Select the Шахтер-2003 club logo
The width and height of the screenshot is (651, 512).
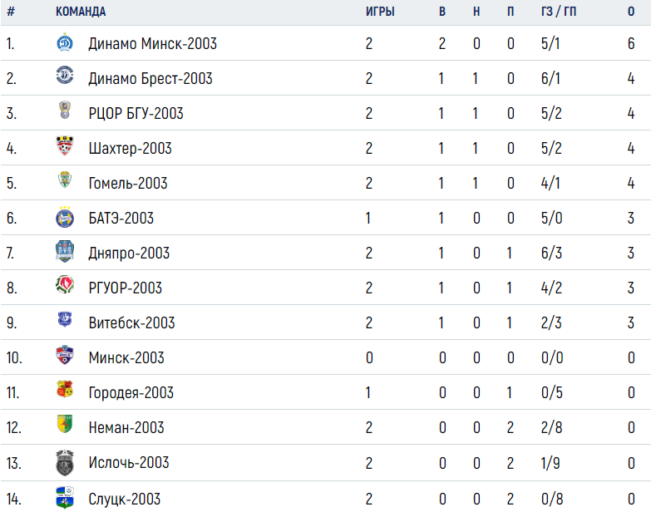65,145
